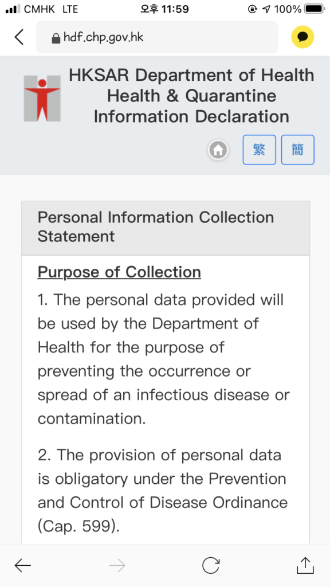This screenshot has height=587, width=330.
Task: Click the Department of Health red figure logo
Action: pos(42,99)
